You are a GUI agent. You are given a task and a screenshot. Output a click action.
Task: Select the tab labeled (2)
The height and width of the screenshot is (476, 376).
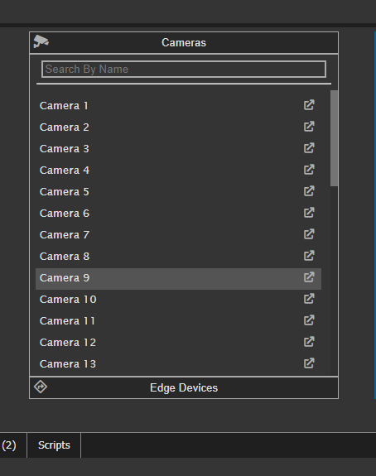tap(9, 445)
